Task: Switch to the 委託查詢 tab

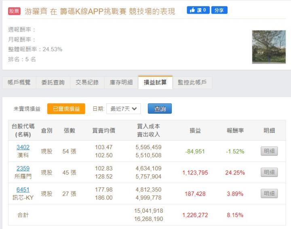Action: [x=53, y=82]
